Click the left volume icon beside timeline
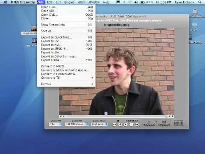Screen dimensions: 205x154 tap(61, 116)
